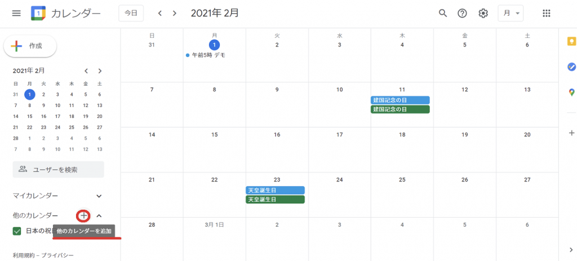Viewport: 577px width, 261px height.
Task: Click the plus icon to add other calendars
Action: point(83,215)
